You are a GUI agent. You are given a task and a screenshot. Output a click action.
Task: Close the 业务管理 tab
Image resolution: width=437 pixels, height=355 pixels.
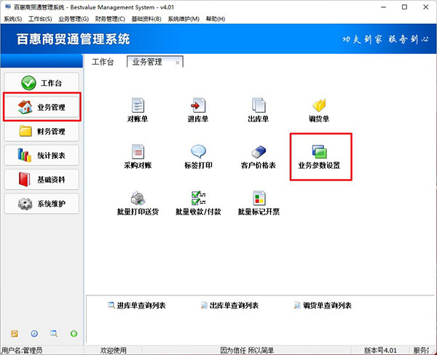(178, 63)
